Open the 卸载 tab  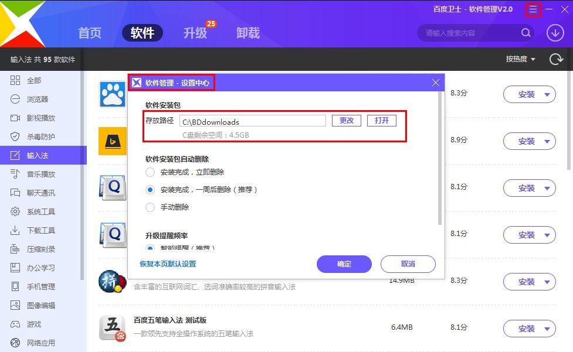247,33
